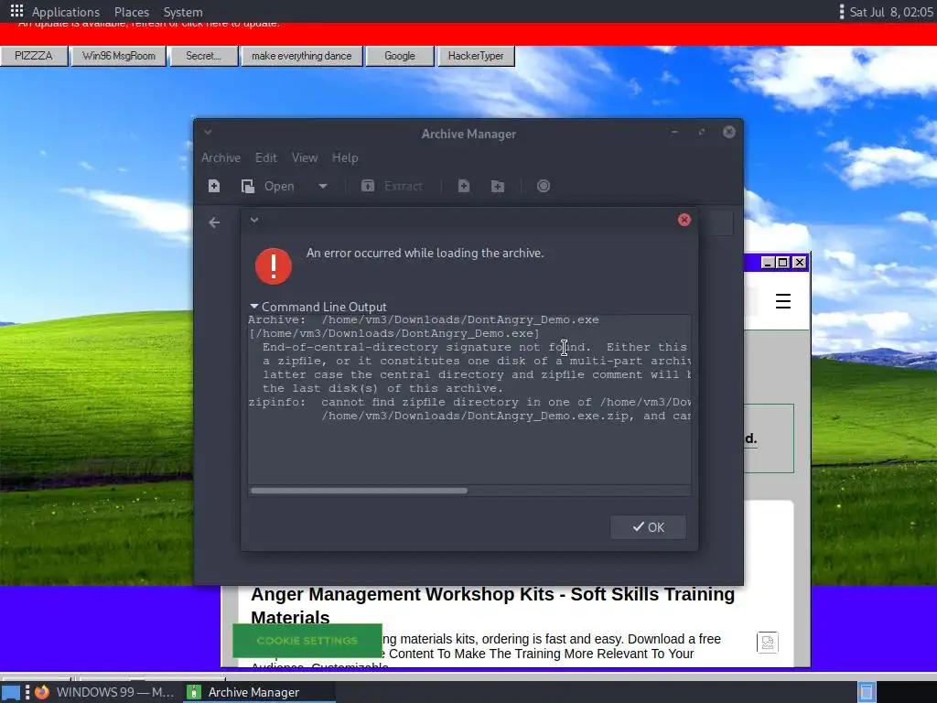
Task: Click the clock showing Sat Jul 8
Action: click(891, 12)
